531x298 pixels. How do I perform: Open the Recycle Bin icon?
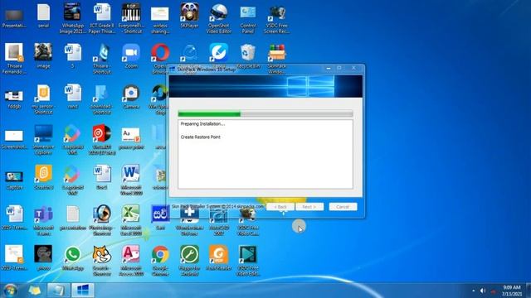(x=248, y=56)
